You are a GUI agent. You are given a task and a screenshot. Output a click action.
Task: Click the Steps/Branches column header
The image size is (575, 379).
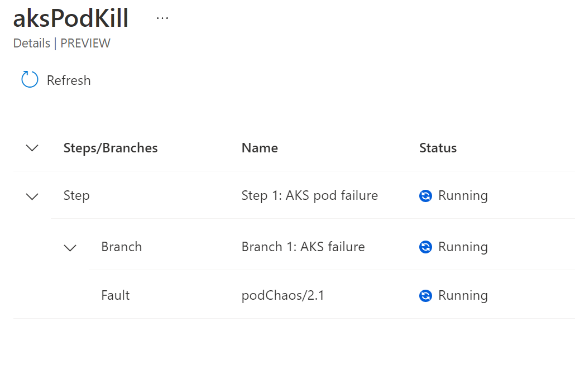[x=111, y=148]
